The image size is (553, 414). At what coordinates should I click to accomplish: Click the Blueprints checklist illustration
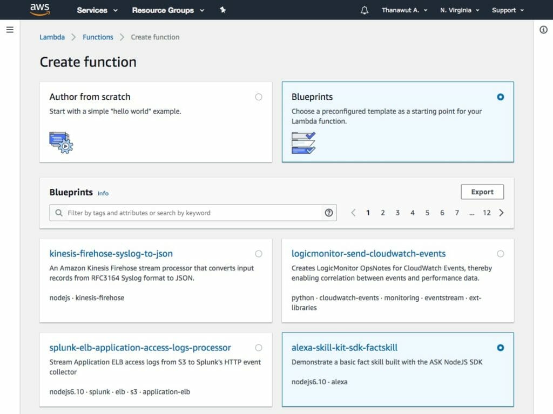click(304, 143)
